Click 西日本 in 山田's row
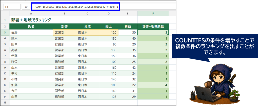258x106 pixels. tap(87, 97)
